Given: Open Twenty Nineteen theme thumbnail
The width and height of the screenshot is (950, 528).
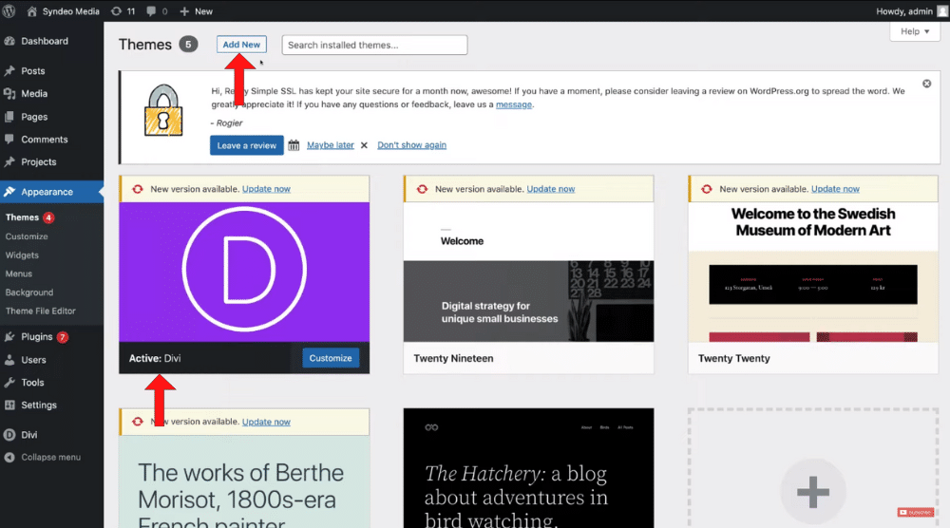Looking at the screenshot, I should 528,272.
